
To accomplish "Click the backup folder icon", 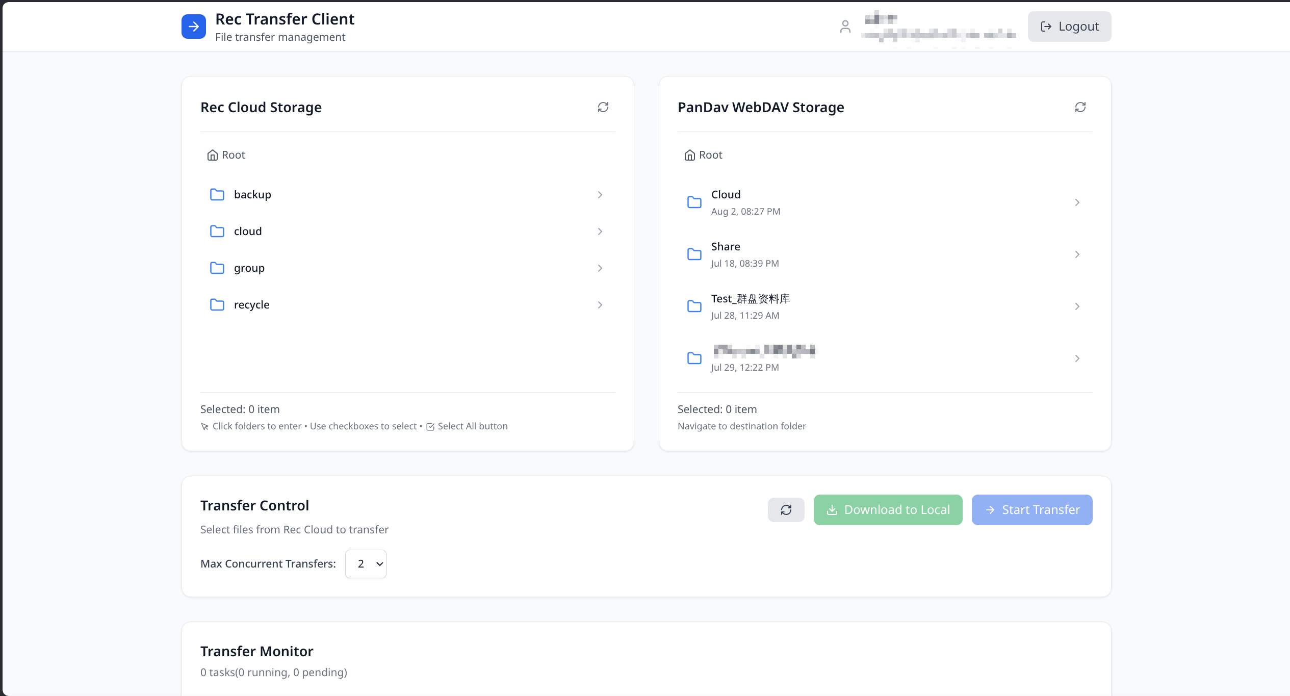I will coord(217,195).
